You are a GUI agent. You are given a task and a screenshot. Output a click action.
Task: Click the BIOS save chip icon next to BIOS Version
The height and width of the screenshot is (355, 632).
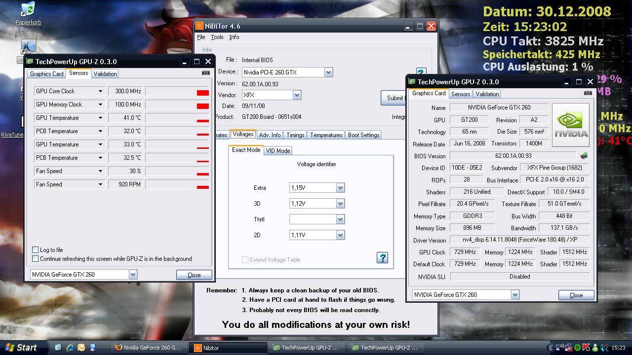coord(584,156)
